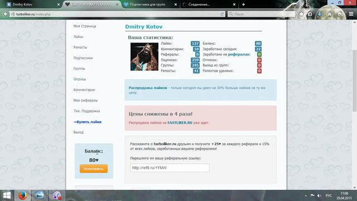Screen dimensions: 357x201
Task: Open the bookmarks list icon
Action: [310, 14]
